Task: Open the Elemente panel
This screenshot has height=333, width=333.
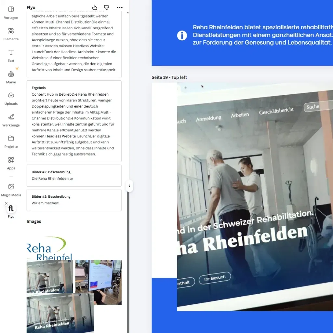Action: pyautogui.click(x=11, y=34)
